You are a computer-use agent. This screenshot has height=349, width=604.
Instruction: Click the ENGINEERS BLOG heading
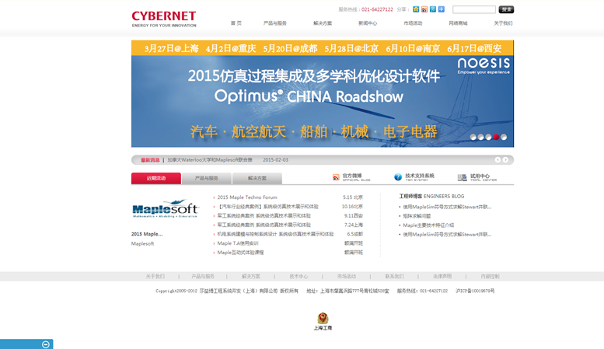[x=431, y=196]
